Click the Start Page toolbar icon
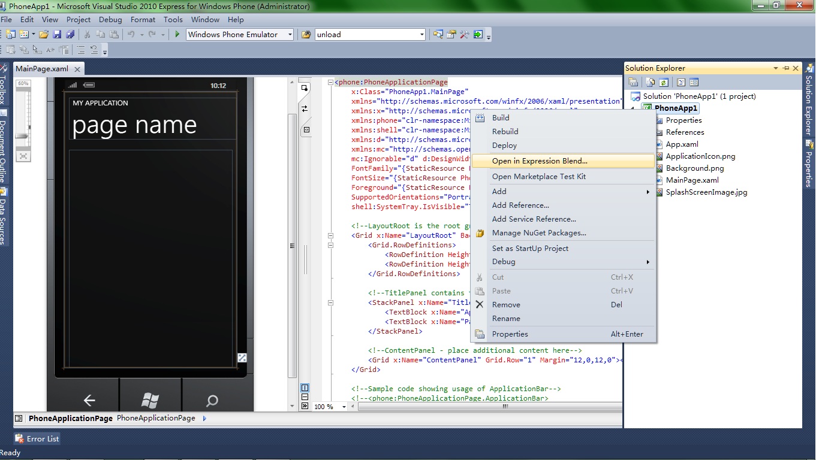Image resolution: width=819 pixels, height=460 pixels. [478, 35]
